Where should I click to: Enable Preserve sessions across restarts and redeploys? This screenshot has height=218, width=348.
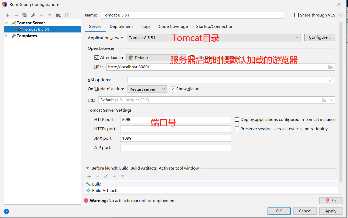pyautogui.click(x=237, y=129)
